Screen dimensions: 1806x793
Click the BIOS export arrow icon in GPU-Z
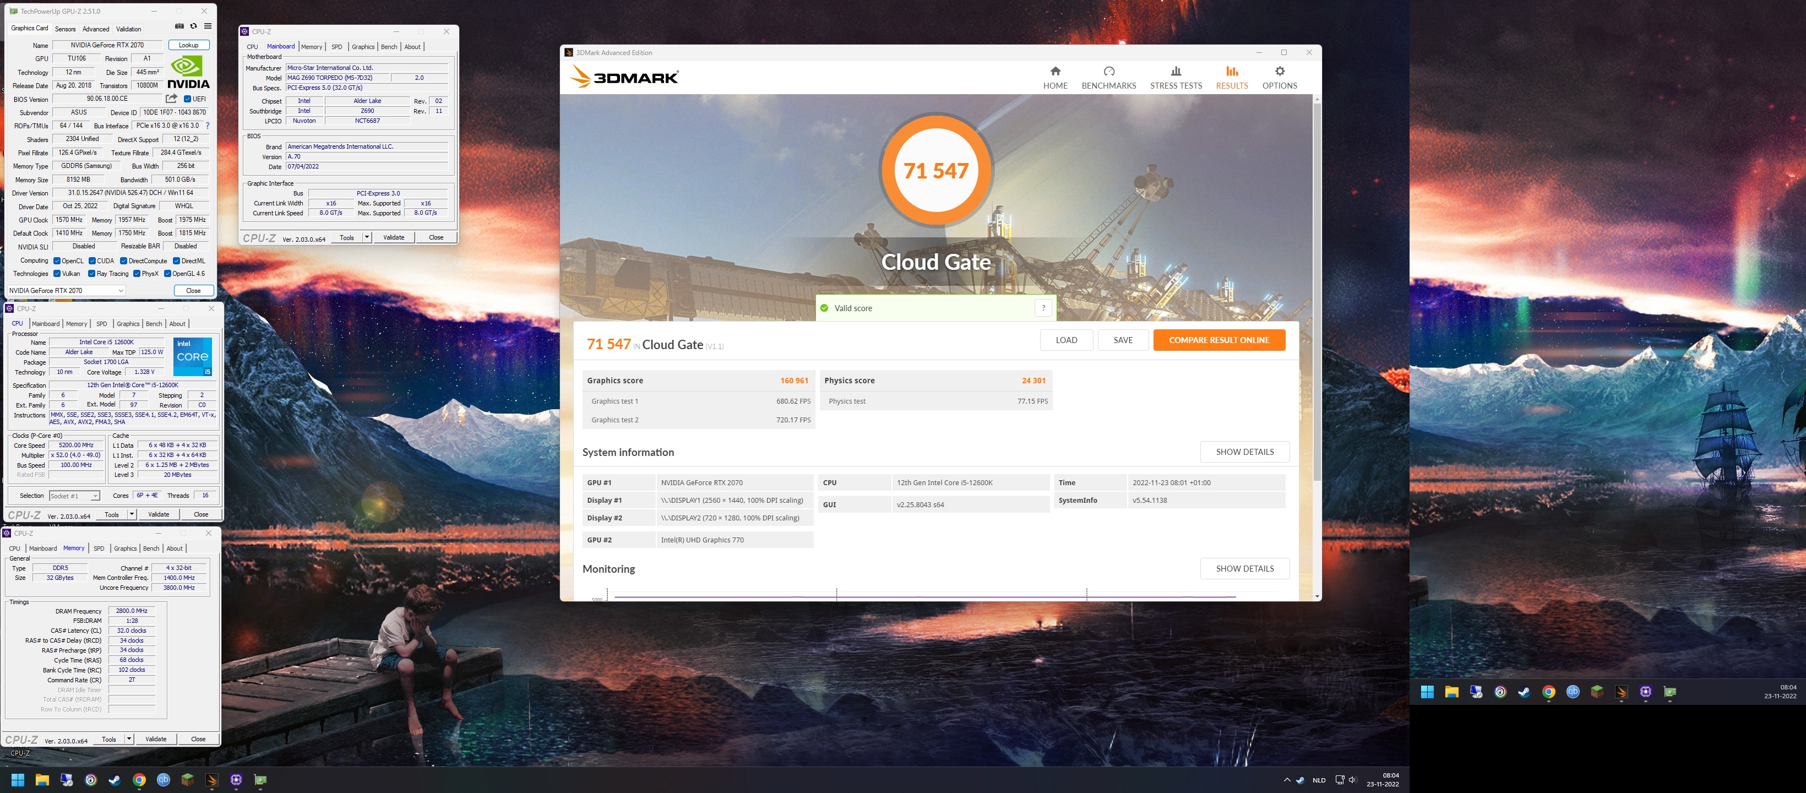[171, 99]
